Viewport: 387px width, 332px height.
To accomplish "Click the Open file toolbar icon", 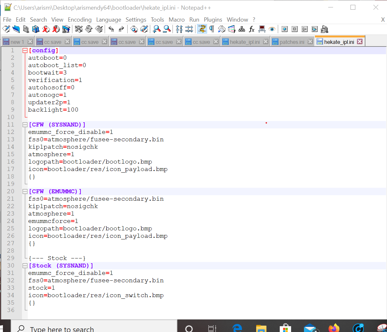I will (x=16, y=29).
